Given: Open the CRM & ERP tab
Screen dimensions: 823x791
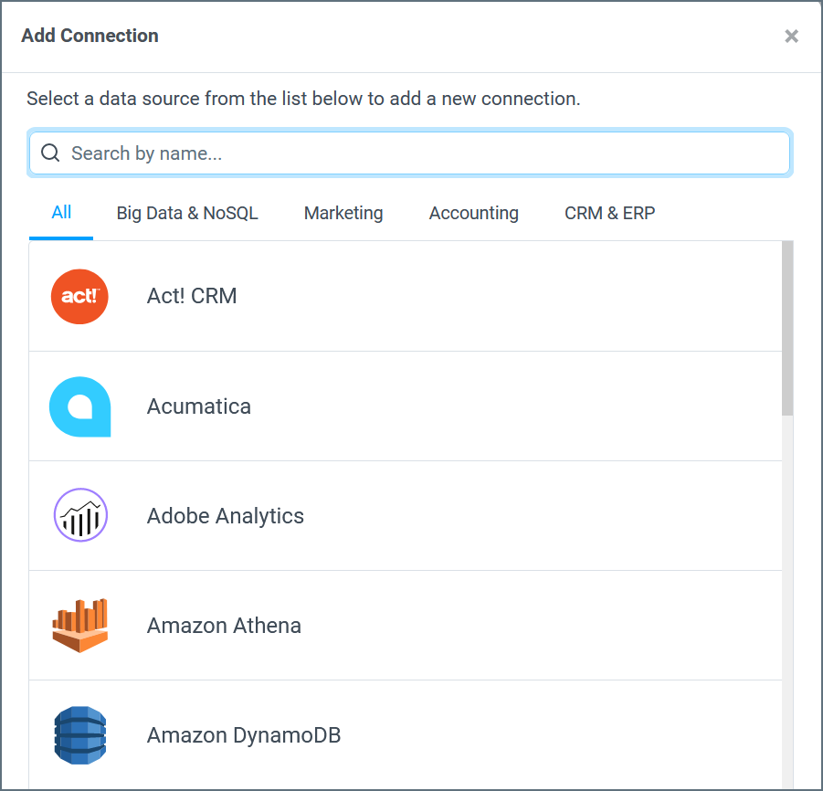Looking at the screenshot, I should tap(609, 213).
